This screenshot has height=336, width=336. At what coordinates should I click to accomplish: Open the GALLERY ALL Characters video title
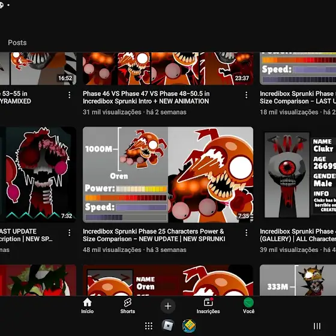298,235
